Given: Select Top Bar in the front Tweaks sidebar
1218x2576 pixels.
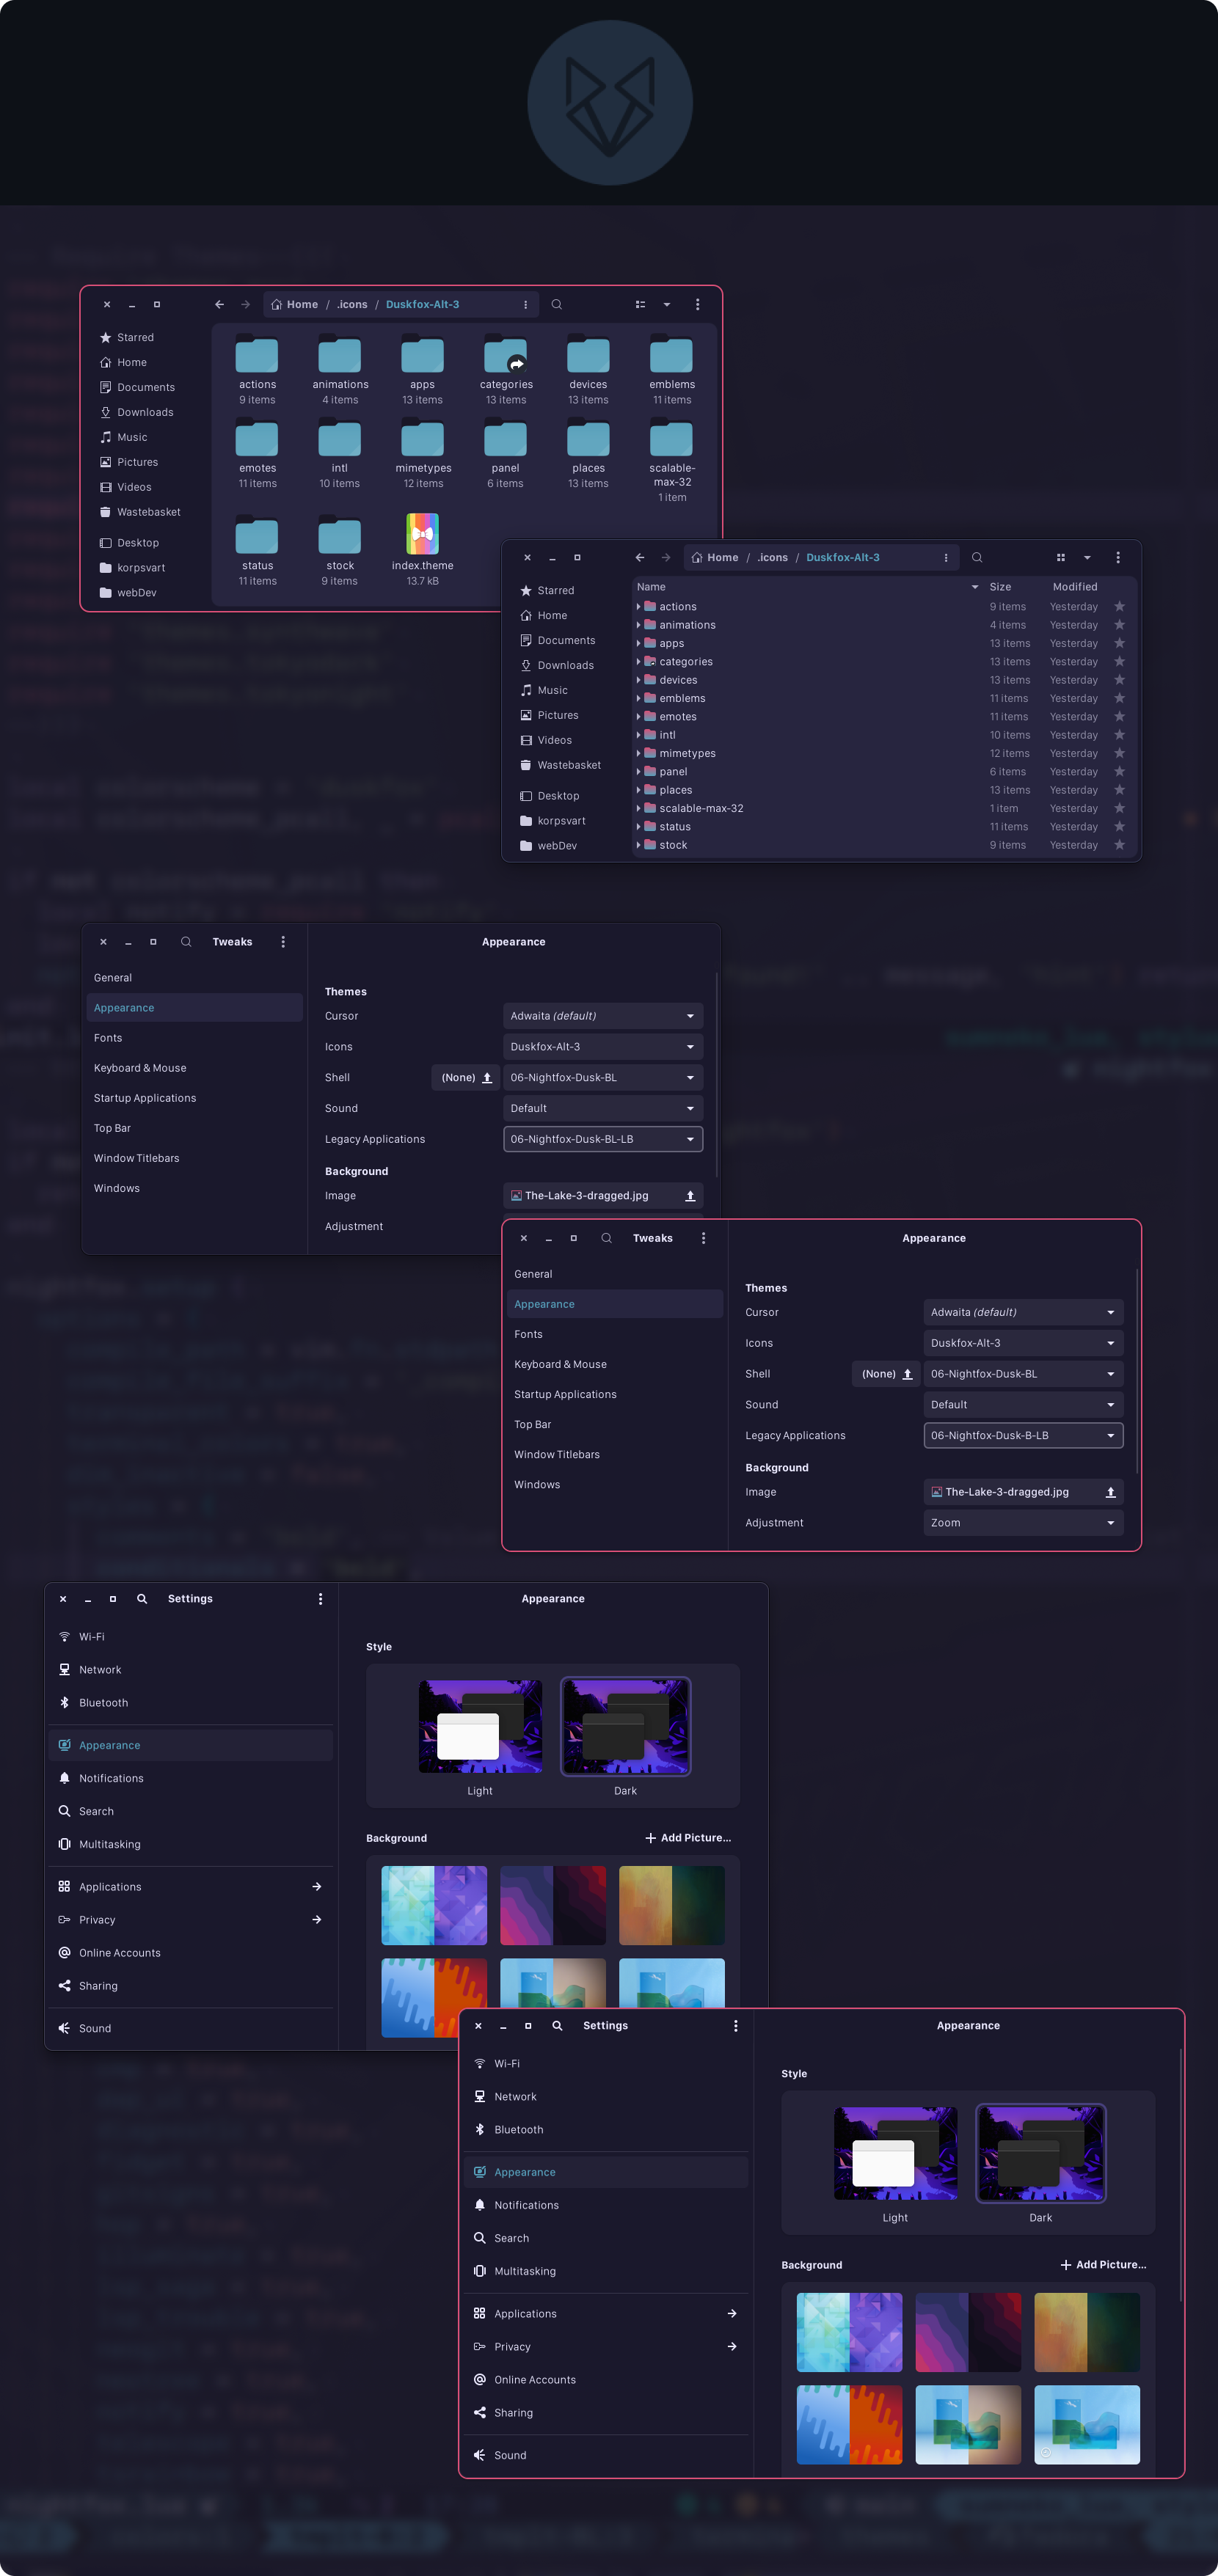Looking at the screenshot, I should (x=615, y=1425).
